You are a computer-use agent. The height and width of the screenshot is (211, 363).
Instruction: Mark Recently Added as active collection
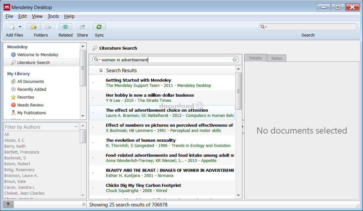click(32, 89)
